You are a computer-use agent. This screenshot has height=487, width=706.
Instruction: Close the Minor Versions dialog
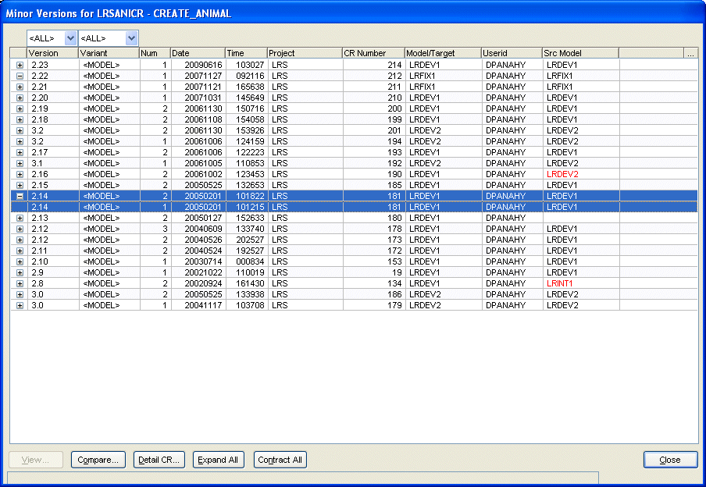(x=669, y=460)
